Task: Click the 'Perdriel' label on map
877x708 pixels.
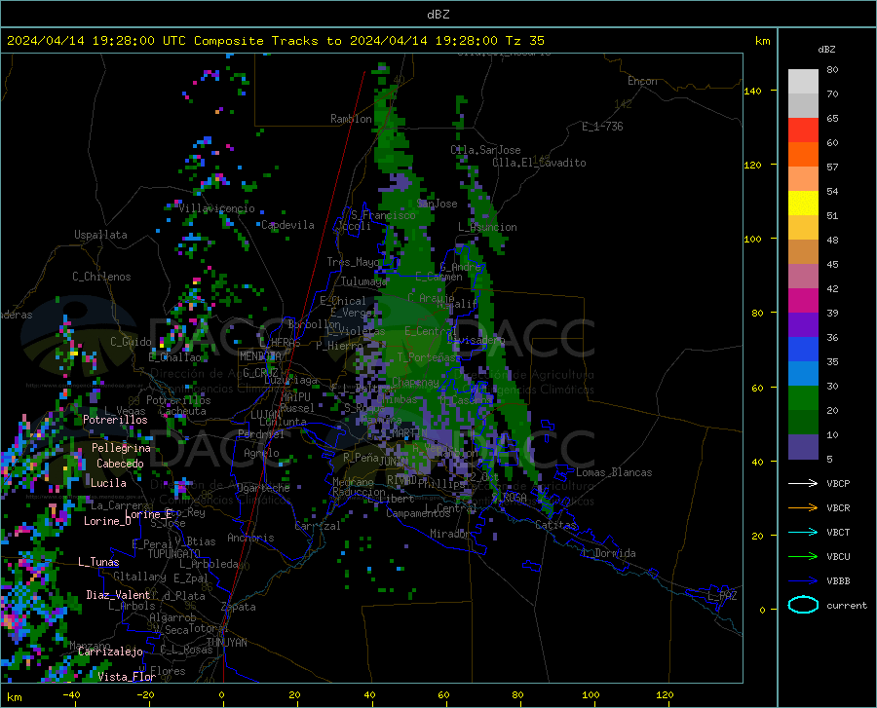Action: click(261, 434)
